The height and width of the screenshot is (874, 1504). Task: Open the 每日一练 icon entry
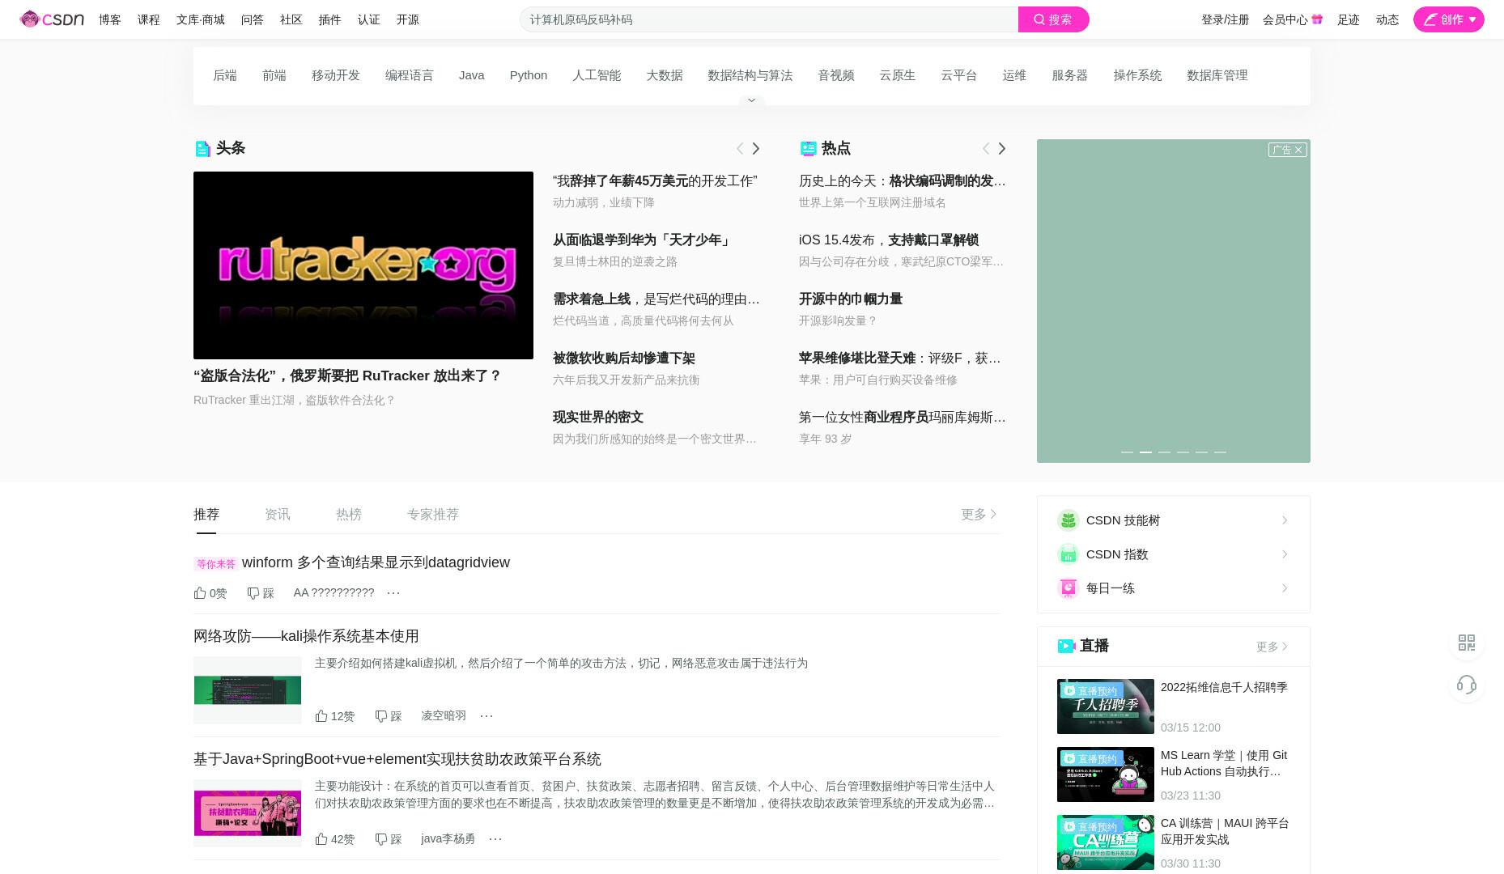click(x=1069, y=588)
